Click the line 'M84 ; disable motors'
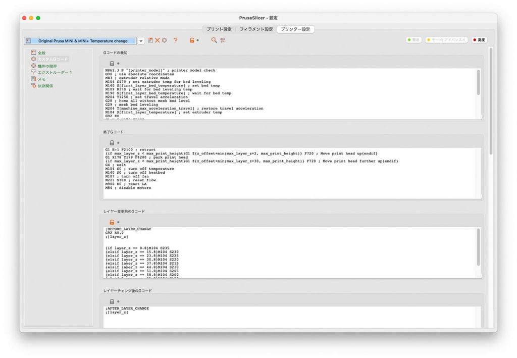The width and height of the screenshot is (517, 358). coord(128,188)
